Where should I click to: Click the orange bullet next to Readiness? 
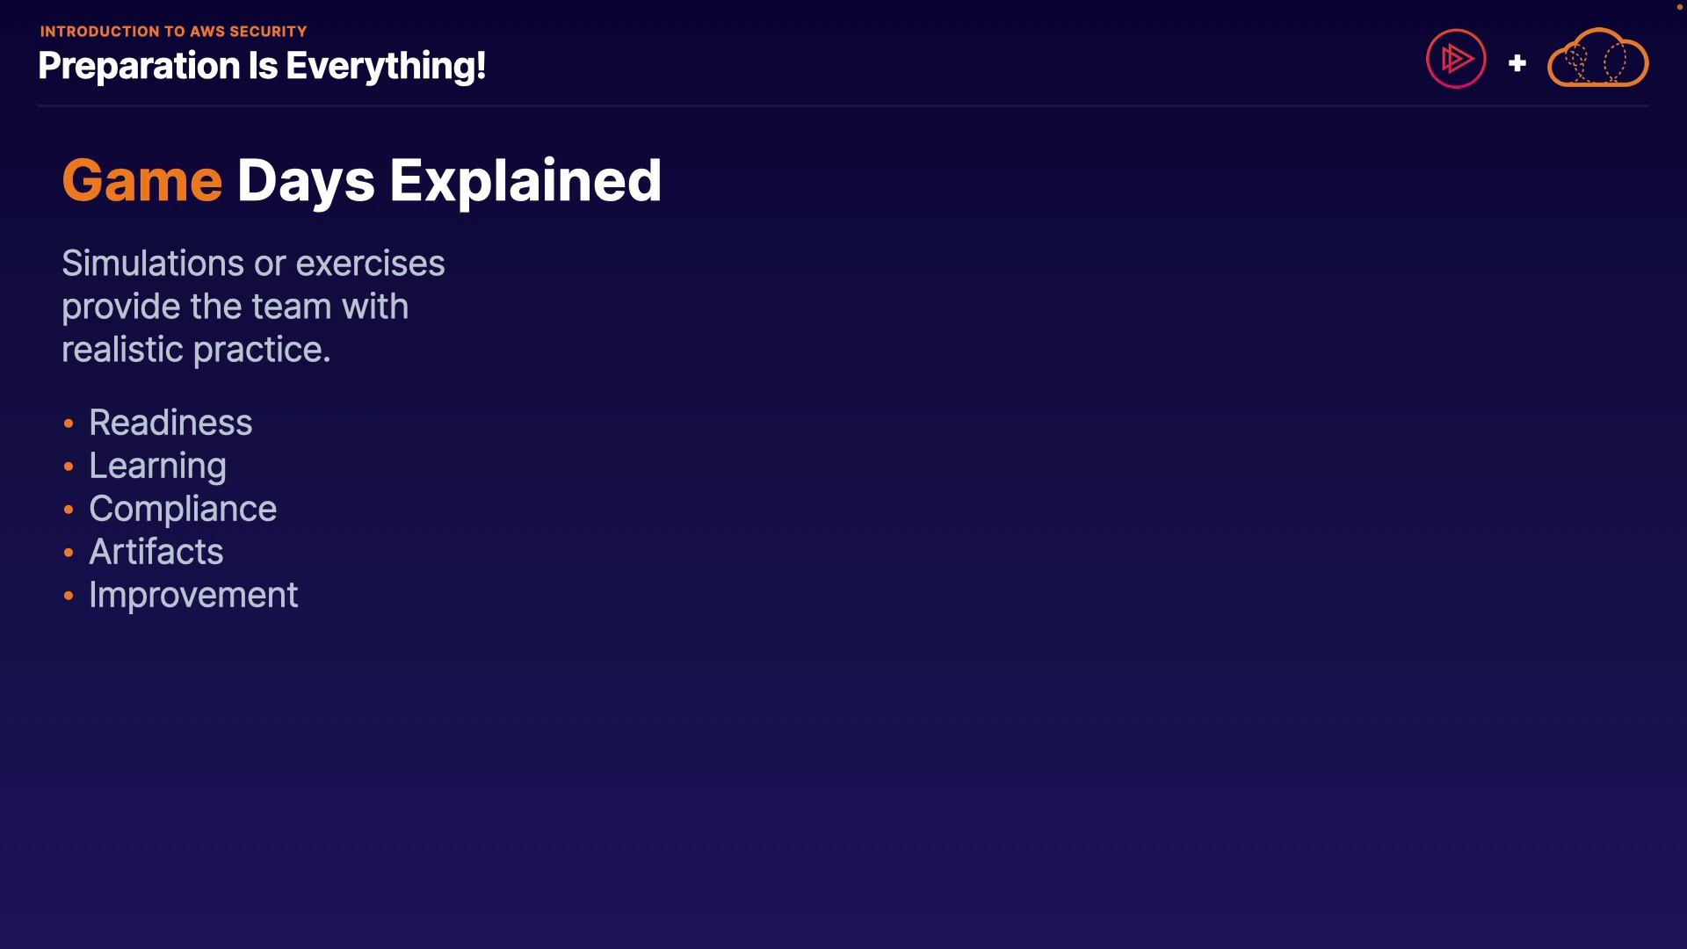pos(69,424)
